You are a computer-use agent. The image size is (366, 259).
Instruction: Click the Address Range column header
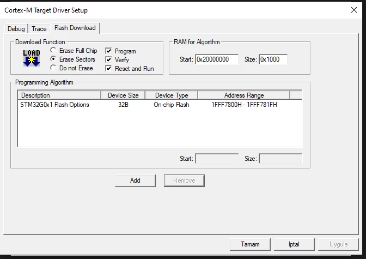[244, 95]
